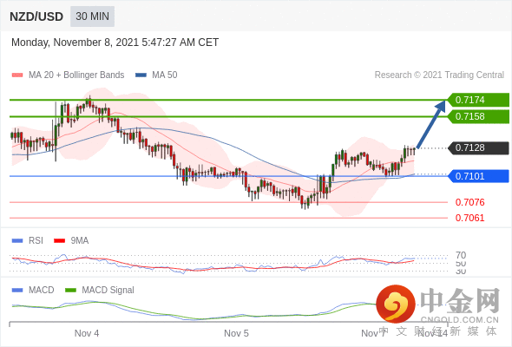Click the 0.7174 resistance price tag
The width and height of the screenshot is (512, 347).
pyautogui.click(x=478, y=100)
